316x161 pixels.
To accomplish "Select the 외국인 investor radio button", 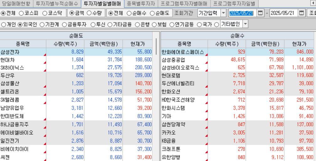I will [x=20, y=24].
